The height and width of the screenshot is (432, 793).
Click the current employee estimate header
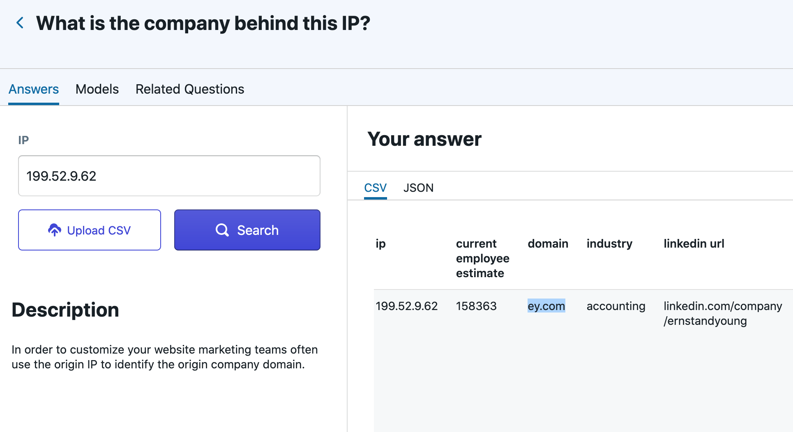482,258
